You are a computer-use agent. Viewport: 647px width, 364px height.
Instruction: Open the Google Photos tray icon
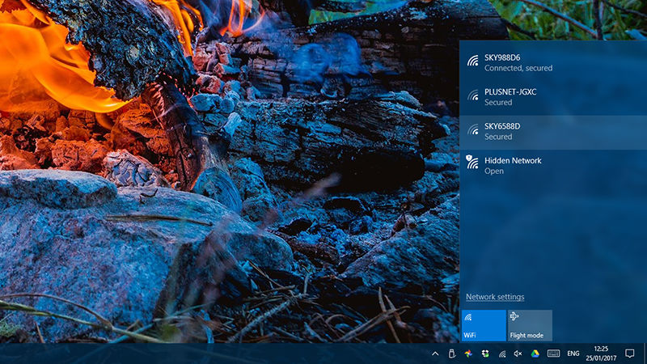pyautogui.click(x=468, y=353)
